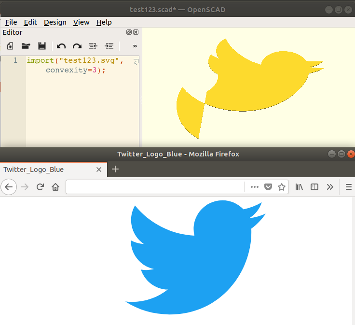355x325 pixels.
Task: Click the Firefox address bar
Action: 155,187
